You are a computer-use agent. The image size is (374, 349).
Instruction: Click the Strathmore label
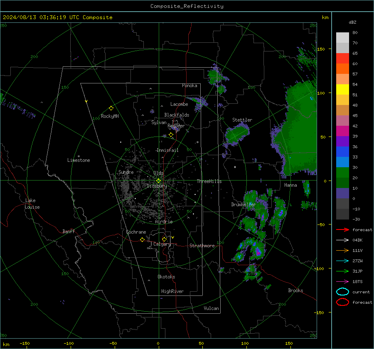202,246
